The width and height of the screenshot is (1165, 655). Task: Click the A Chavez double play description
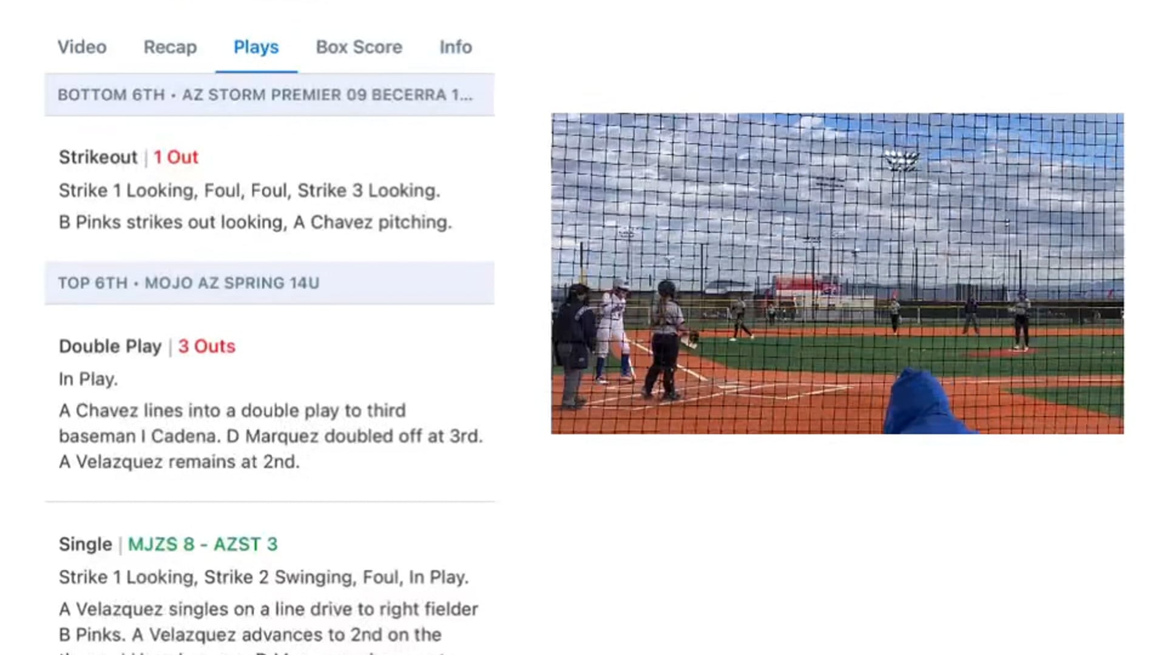pyautogui.click(x=271, y=436)
